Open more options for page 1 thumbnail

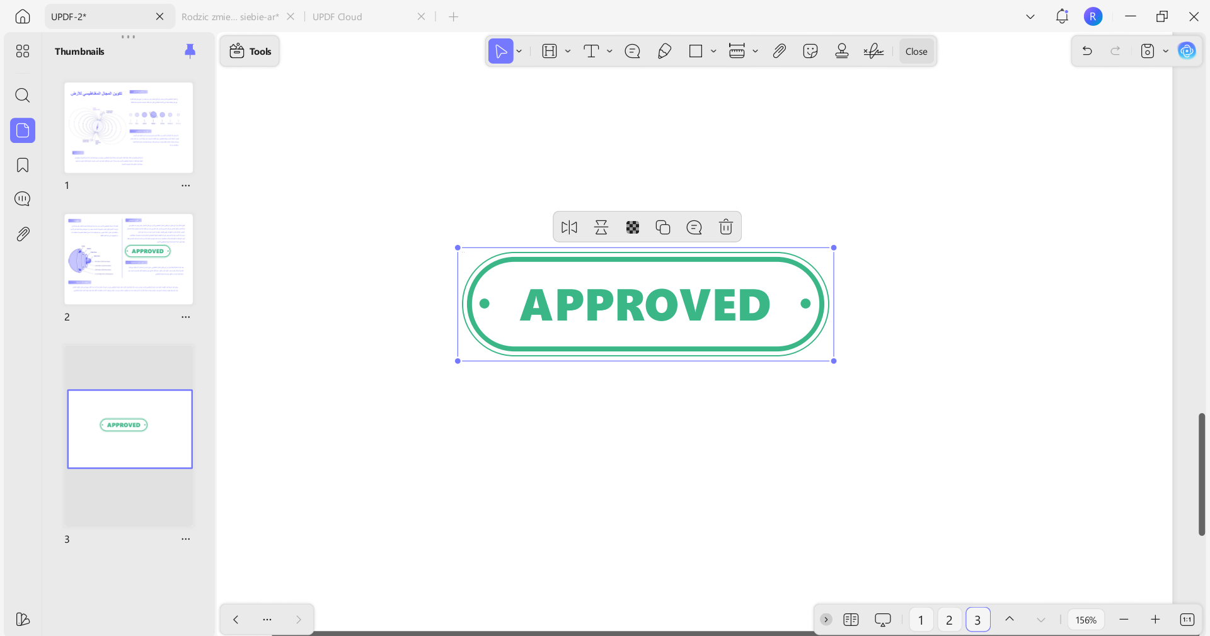[x=186, y=186]
